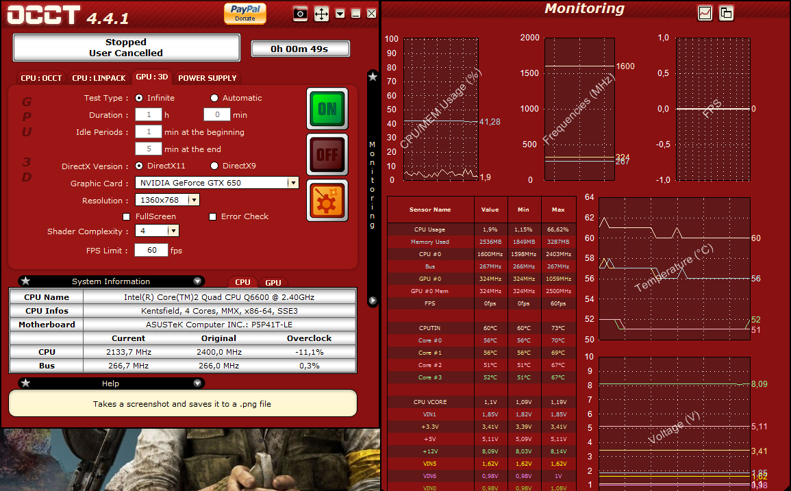Collapse the System Information section
791x491 pixels.
click(x=197, y=281)
